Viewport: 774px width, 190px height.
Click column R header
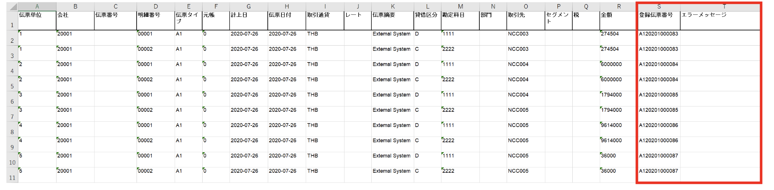tap(618, 7)
